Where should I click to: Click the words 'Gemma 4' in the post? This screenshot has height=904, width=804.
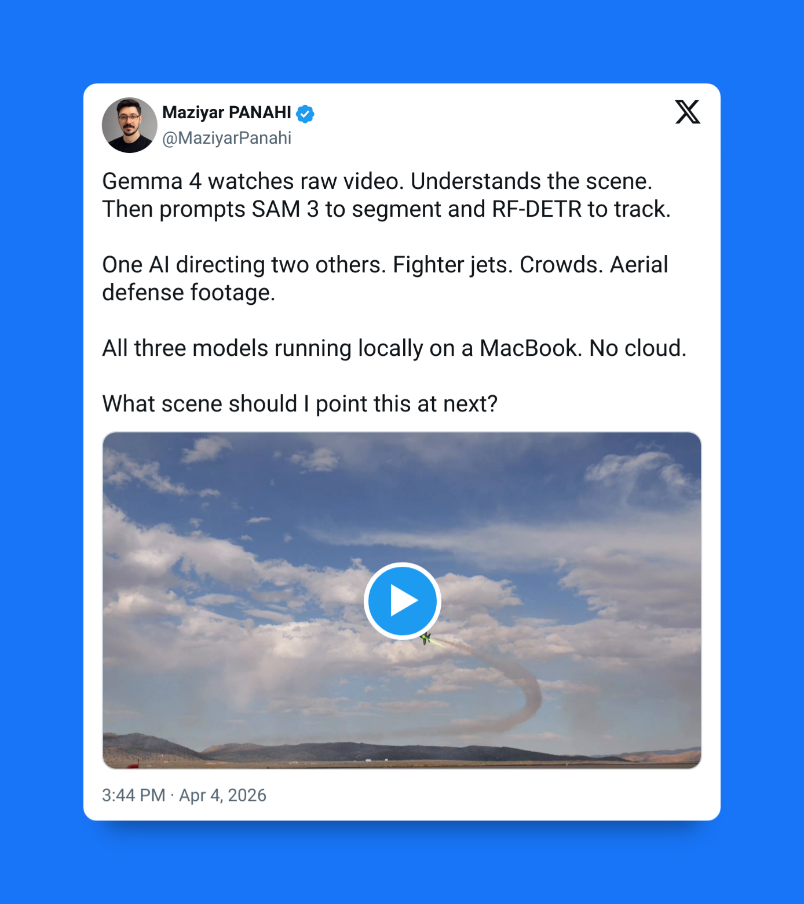(152, 181)
